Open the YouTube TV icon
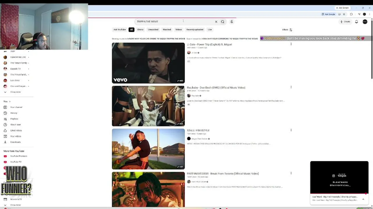 coord(5,162)
